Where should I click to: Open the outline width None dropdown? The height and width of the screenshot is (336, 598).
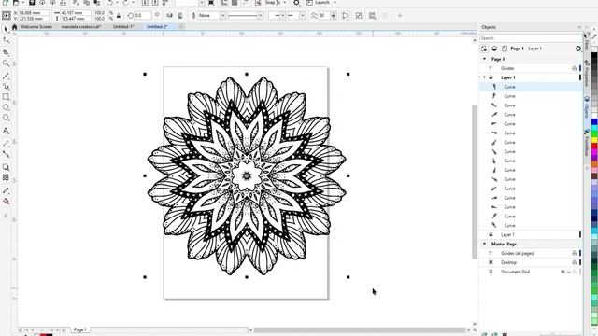pyautogui.click(x=223, y=16)
